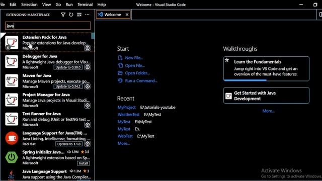Open manage gear for Maven for Java
The image size is (322, 181).
click(88, 86)
